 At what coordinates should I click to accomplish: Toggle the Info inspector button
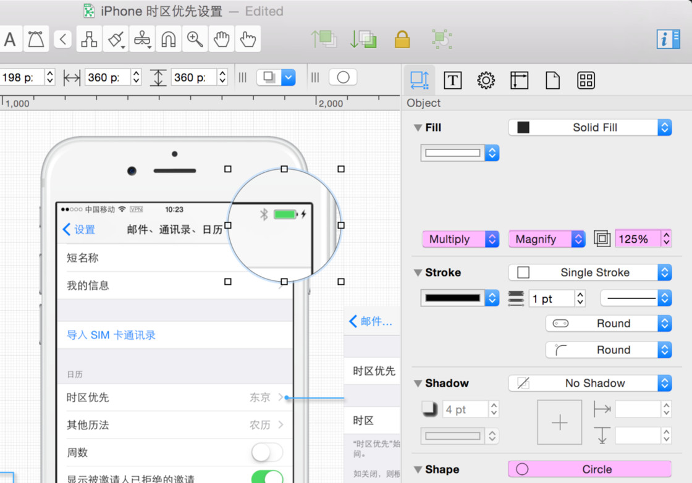point(668,39)
